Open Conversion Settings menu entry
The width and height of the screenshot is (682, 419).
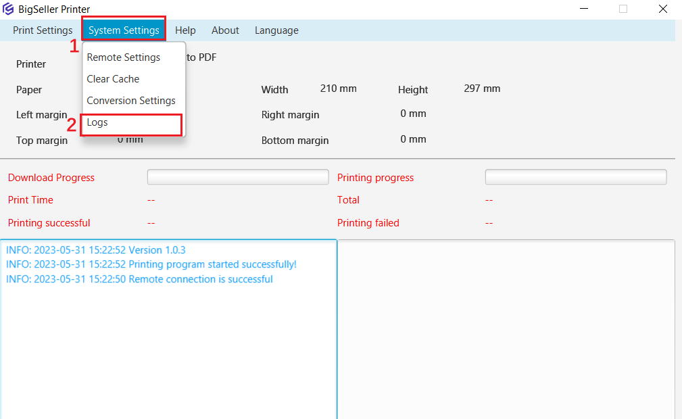point(134,101)
